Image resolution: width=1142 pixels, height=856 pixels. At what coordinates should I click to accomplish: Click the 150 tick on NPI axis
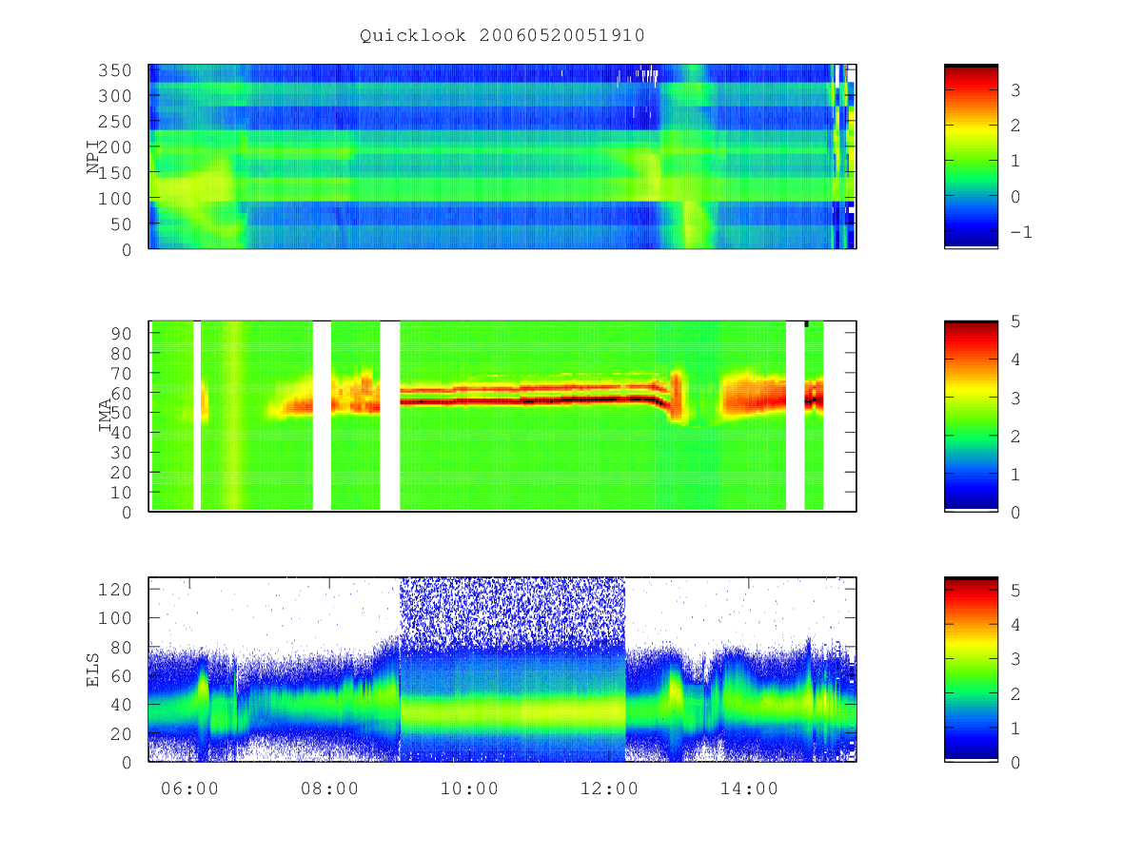pos(116,173)
